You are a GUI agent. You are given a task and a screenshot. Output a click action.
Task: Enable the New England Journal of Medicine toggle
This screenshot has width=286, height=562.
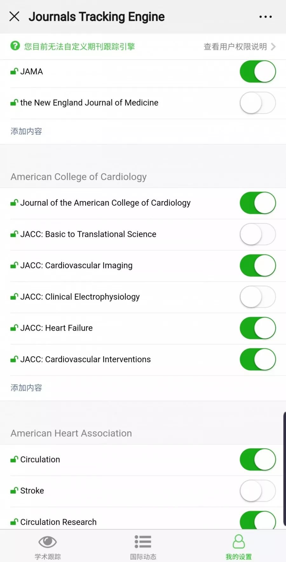pyautogui.click(x=258, y=103)
